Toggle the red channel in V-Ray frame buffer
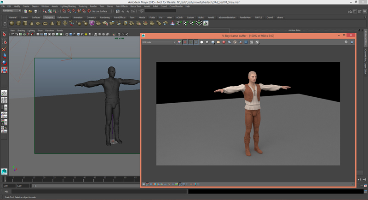 point(185,42)
